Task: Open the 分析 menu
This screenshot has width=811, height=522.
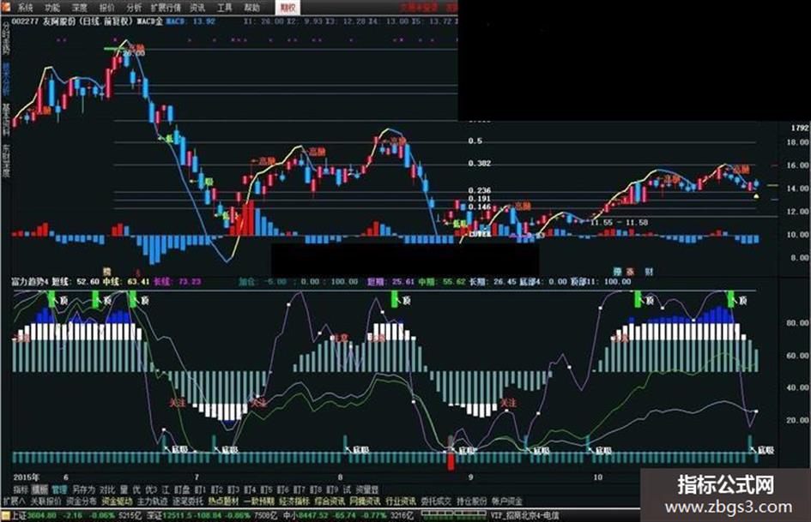Action: point(134,7)
